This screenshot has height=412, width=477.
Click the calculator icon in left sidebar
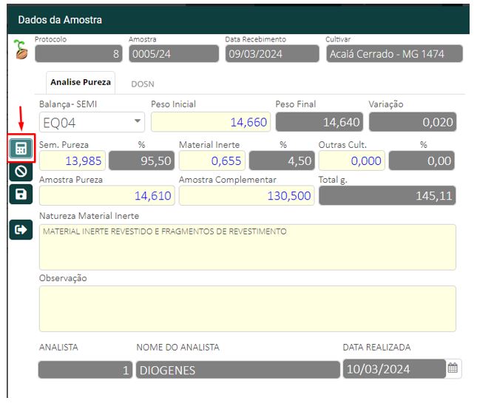click(21, 149)
